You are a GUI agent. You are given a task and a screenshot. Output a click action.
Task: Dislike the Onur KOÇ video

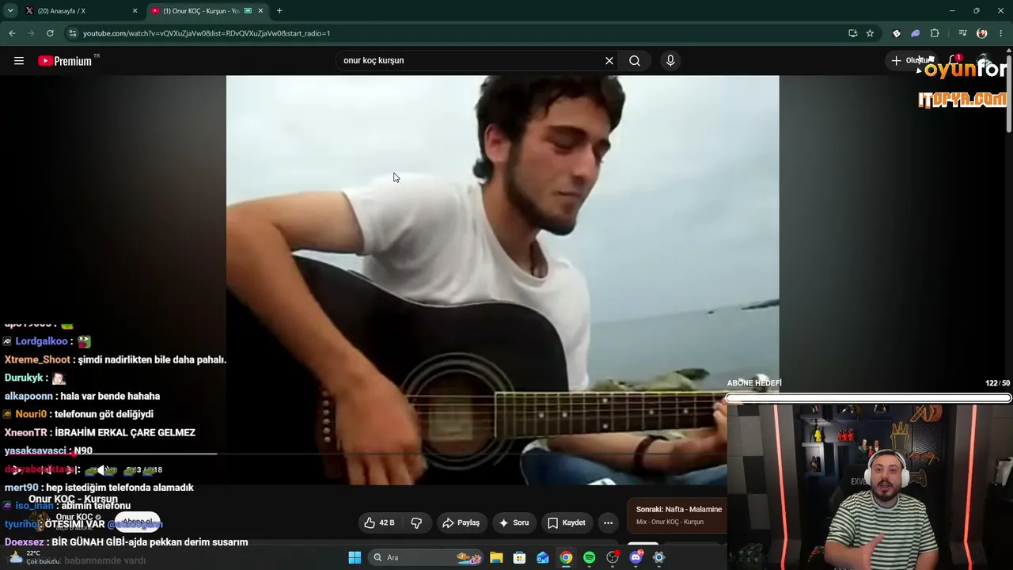coord(416,522)
